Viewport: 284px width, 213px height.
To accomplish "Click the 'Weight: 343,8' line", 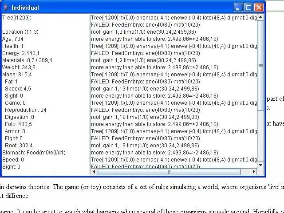I will coord(19,67).
